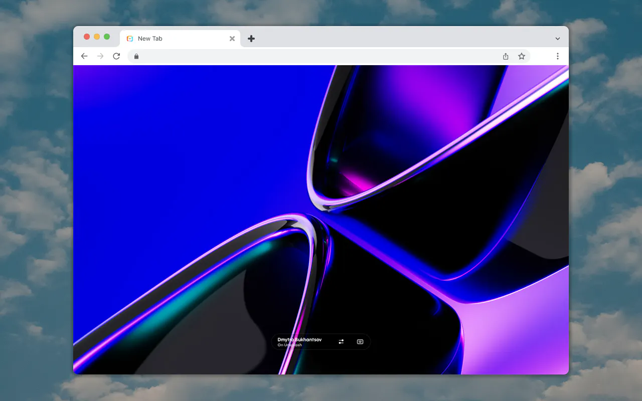Open photographer Dmytro Bukhantsov's credit link

coord(299,339)
